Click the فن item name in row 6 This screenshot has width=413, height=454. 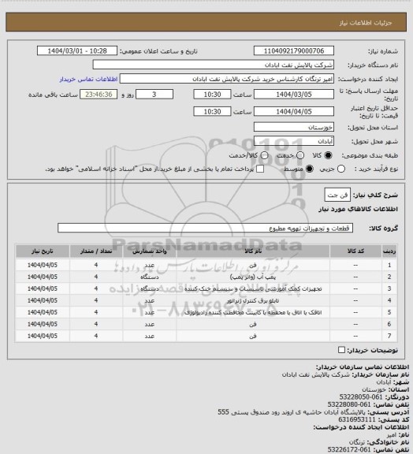[253, 324]
